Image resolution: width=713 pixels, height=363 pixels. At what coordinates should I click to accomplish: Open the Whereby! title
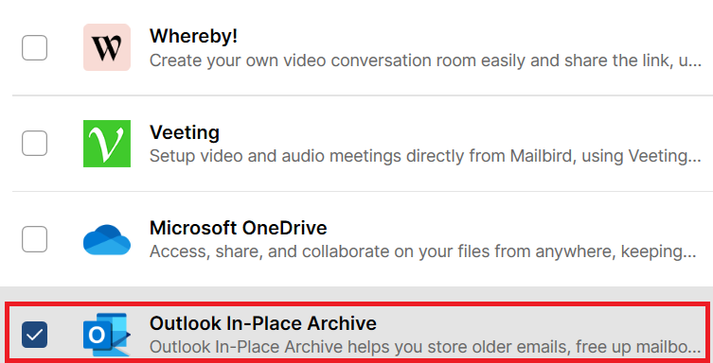point(193,36)
